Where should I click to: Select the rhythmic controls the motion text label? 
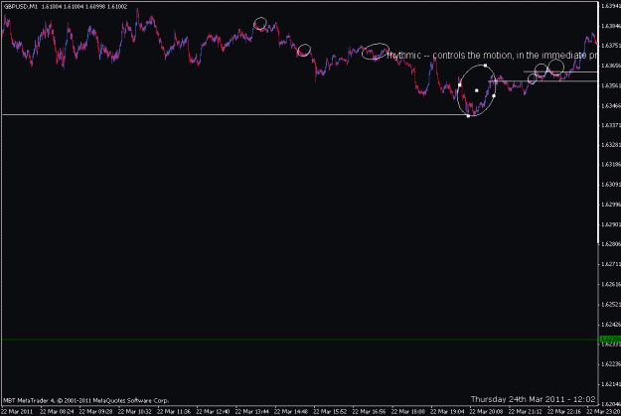492,55
